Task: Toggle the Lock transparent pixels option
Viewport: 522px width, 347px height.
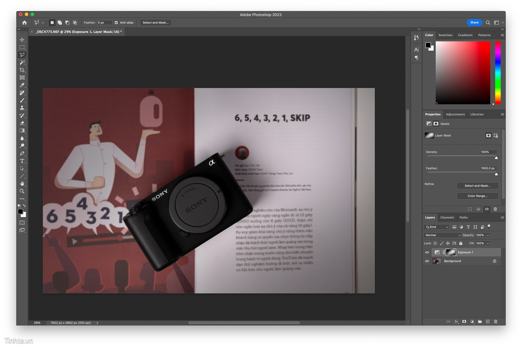Action: coord(435,243)
